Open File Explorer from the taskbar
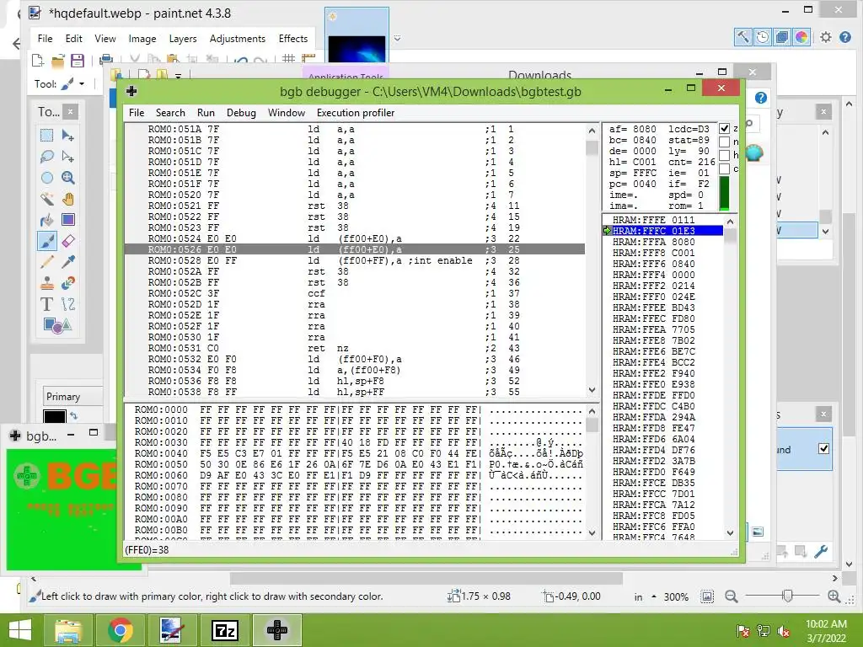Screen dimensions: 863x647 [x=67, y=630]
